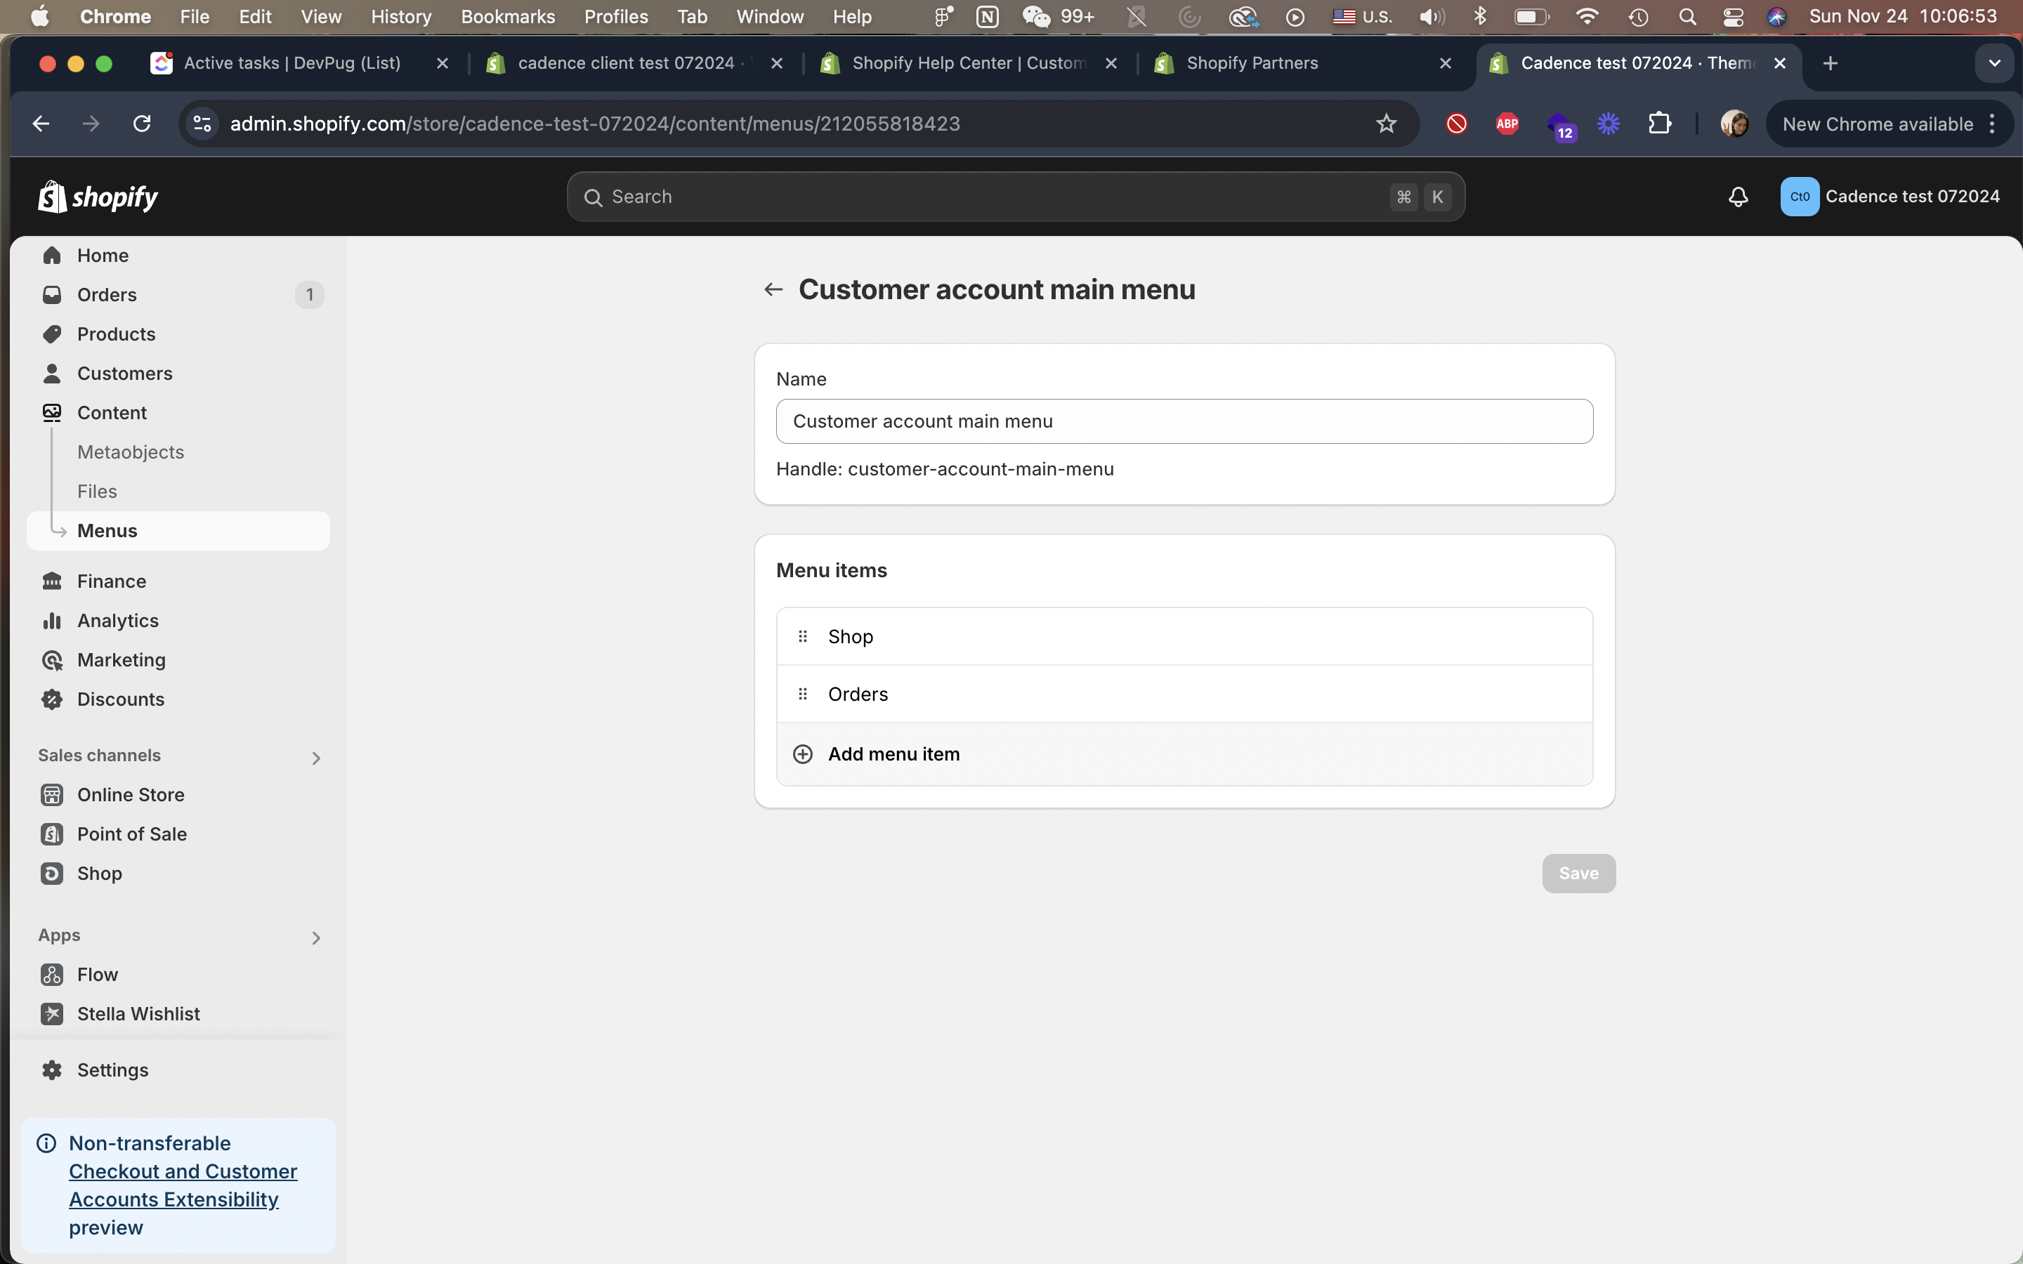
Task: Open the Bookmarks menu in menu bar
Action: click(507, 17)
